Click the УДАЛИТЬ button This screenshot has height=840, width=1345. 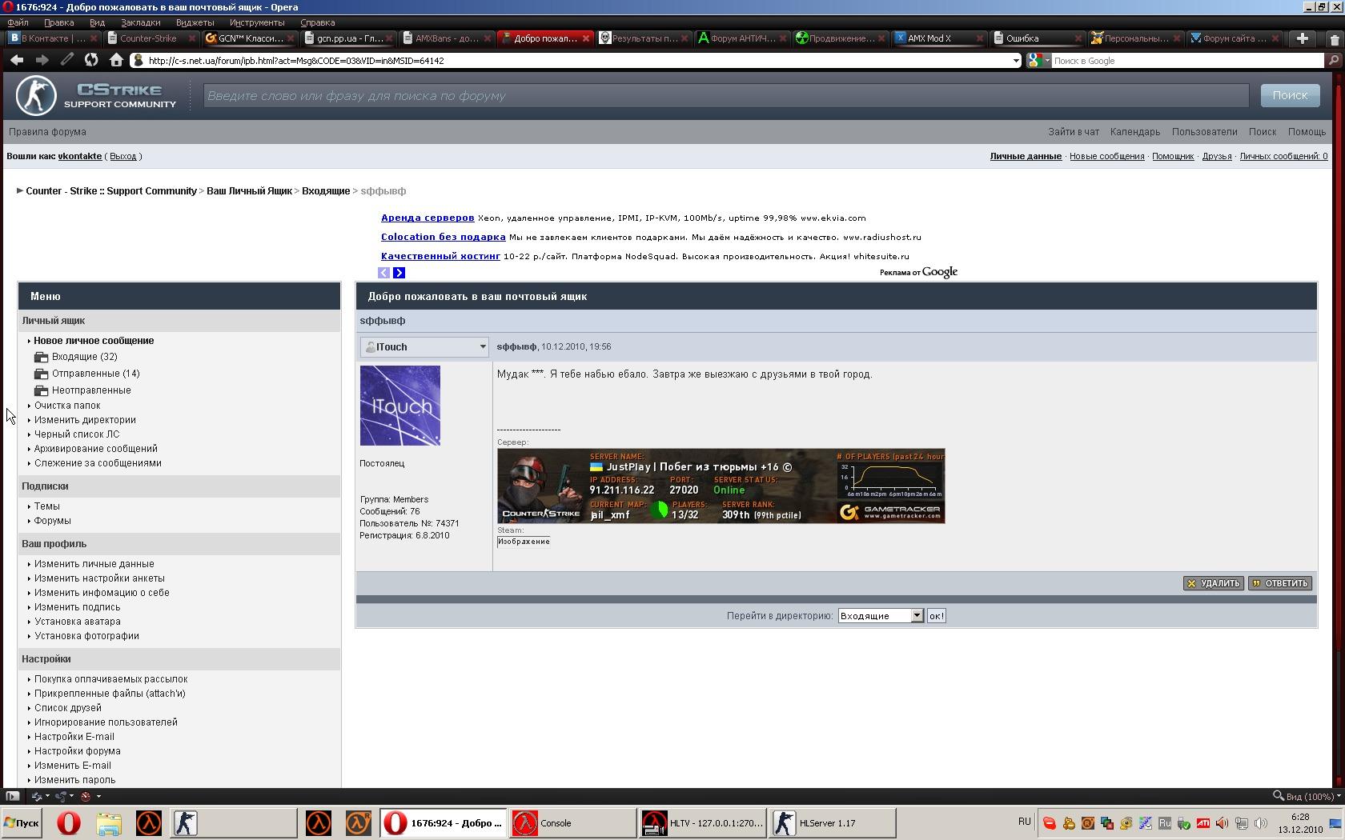pos(1214,583)
